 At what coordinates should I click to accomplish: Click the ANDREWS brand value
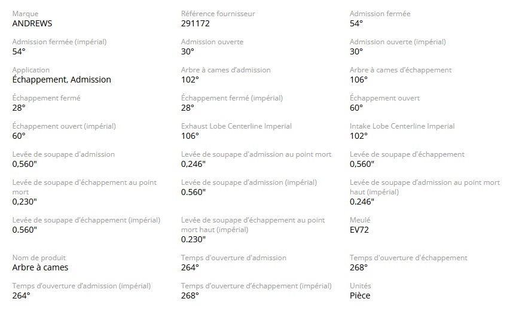32,23
